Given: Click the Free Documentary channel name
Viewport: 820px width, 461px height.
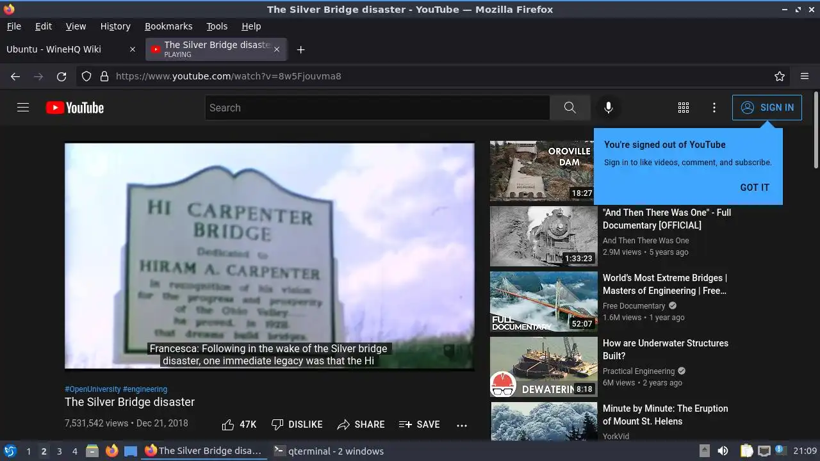Looking at the screenshot, I should click(x=634, y=306).
